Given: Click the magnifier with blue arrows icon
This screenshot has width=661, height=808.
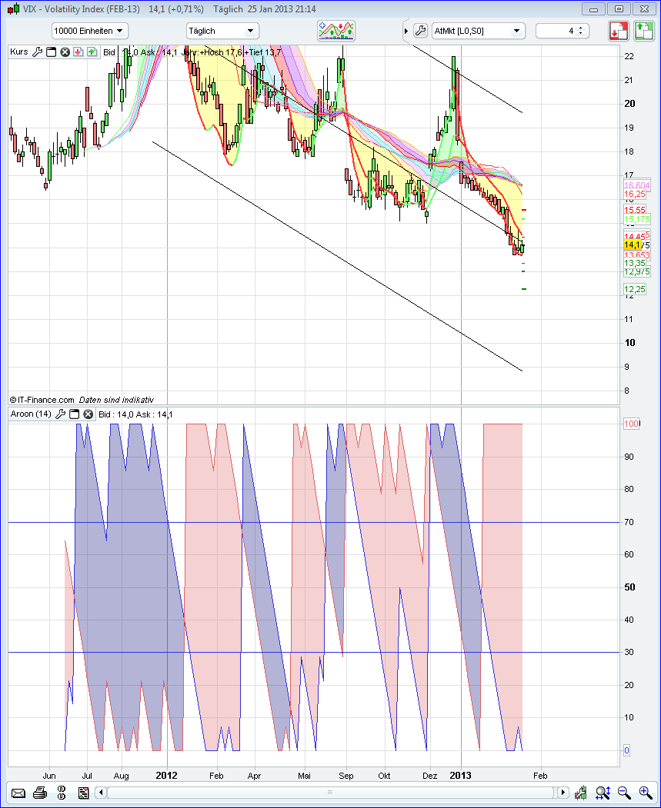Looking at the screenshot, I should click(x=603, y=793).
